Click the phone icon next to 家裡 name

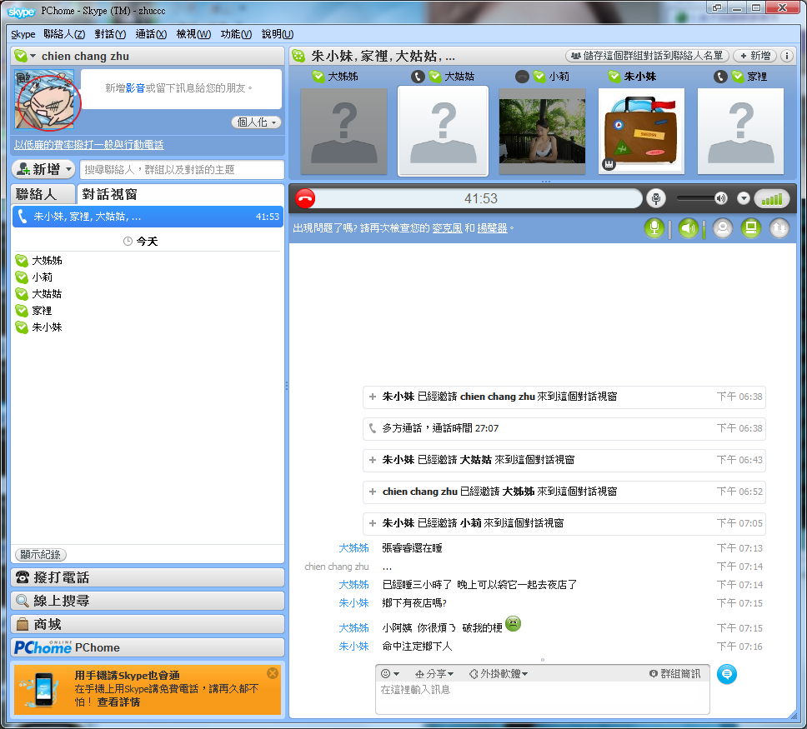[720, 77]
